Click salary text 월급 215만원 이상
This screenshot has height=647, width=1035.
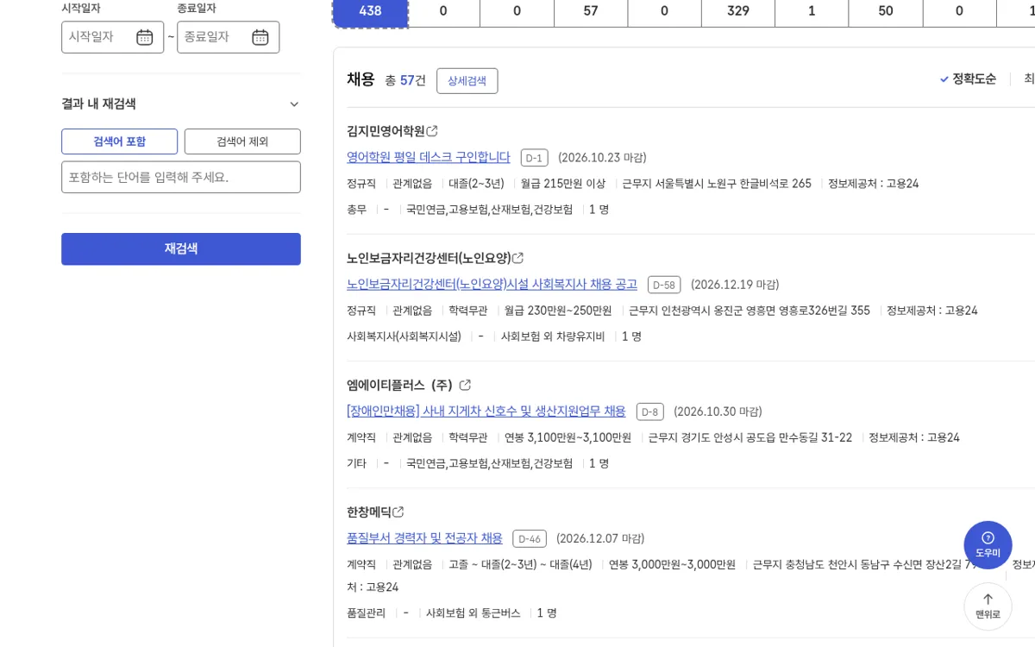(562, 184)
